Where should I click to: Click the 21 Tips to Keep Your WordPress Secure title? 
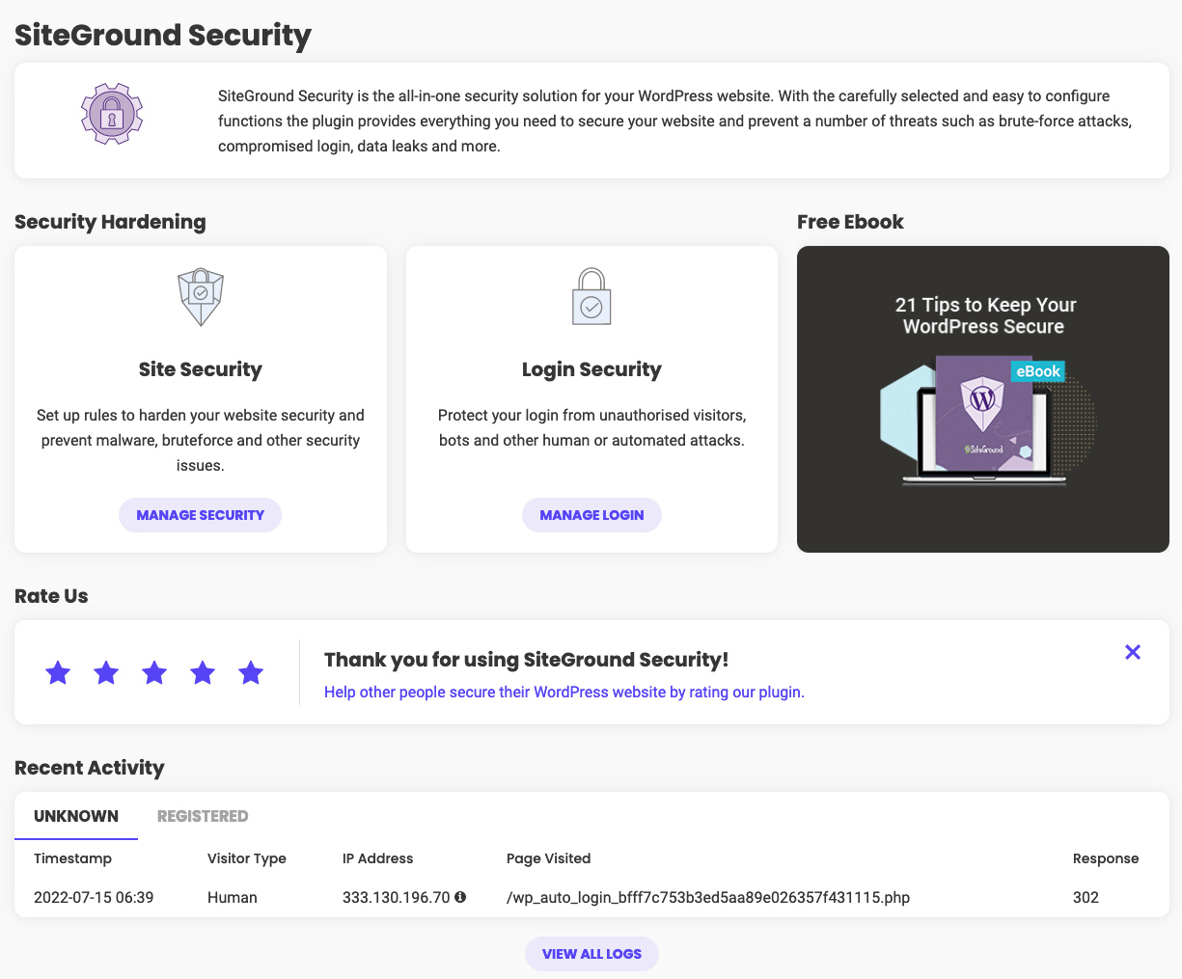click(984, 315)
